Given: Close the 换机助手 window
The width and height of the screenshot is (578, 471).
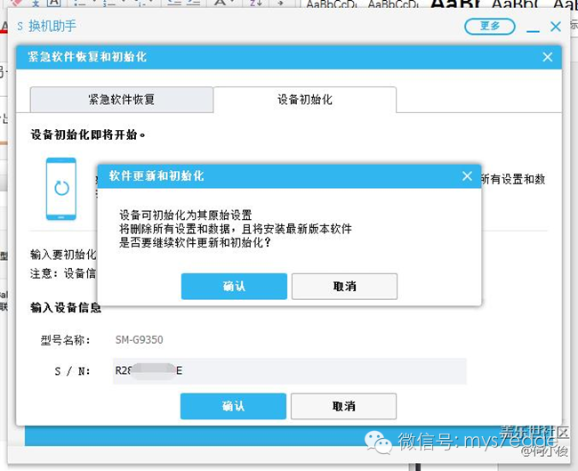Looking at the screenshot, I should (x=556, y=27).
